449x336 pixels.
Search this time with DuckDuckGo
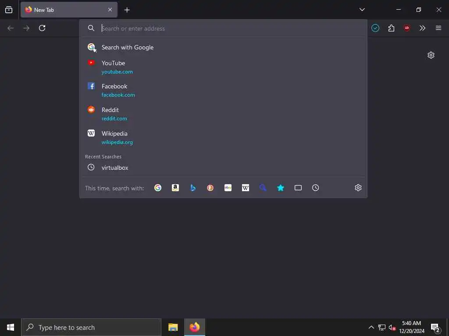[210, 188]
